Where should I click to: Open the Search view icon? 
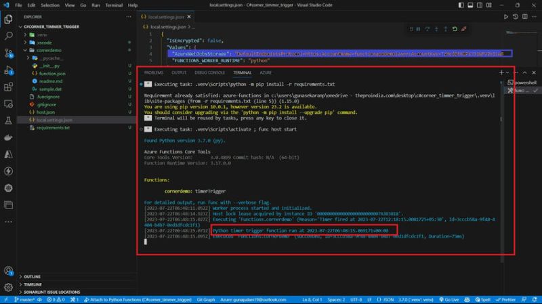tap(8, 36)
